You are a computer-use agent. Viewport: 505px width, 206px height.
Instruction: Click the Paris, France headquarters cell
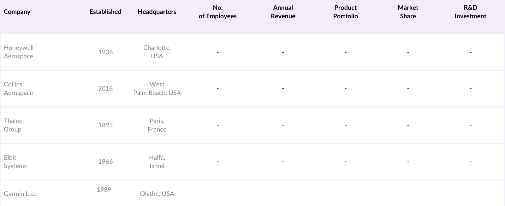click(x=157, y=125)
